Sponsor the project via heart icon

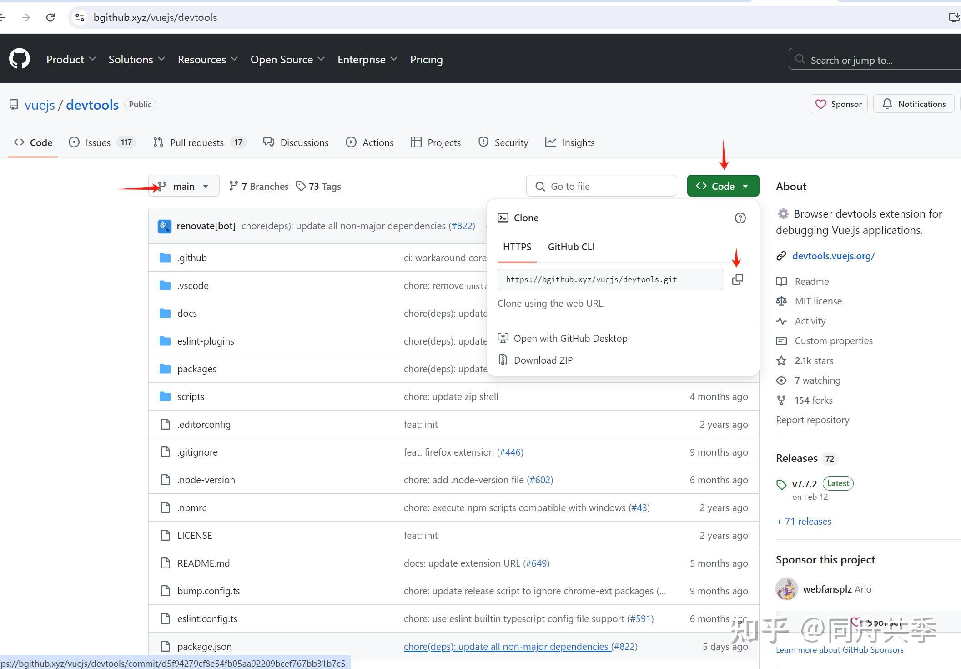tap(820, 104)
